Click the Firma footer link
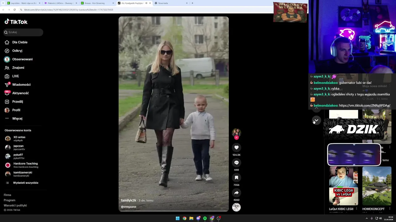This screenshot has height=222, width=396. [7, 195]
